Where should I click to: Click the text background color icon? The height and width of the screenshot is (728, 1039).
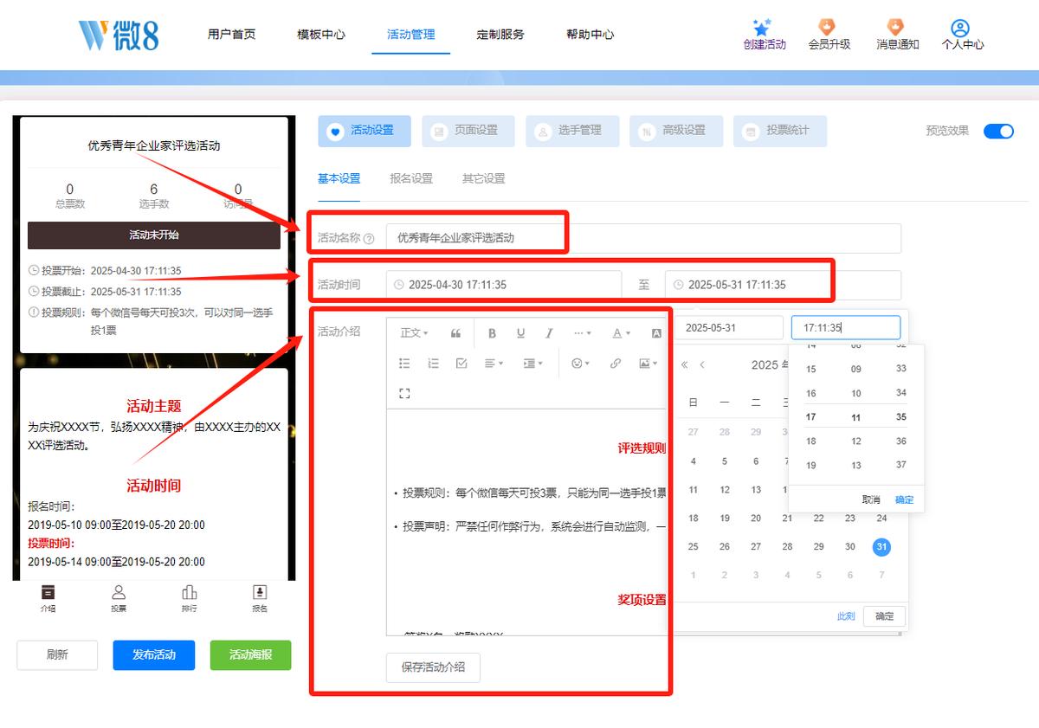click(x=656, y=333)
